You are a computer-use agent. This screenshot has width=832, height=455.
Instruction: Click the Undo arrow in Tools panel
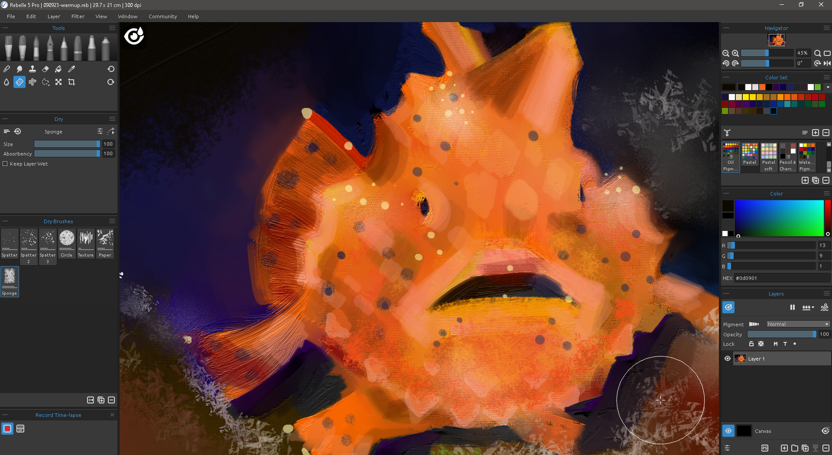point(111,69)
